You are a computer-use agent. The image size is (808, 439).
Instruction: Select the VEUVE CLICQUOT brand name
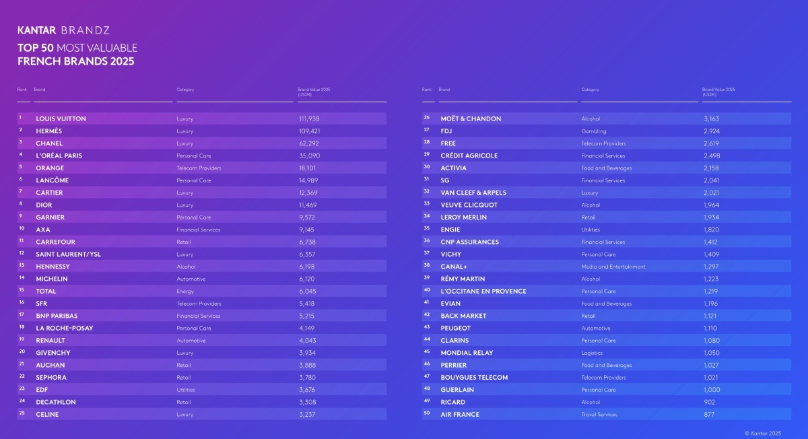tap(469, 205)
